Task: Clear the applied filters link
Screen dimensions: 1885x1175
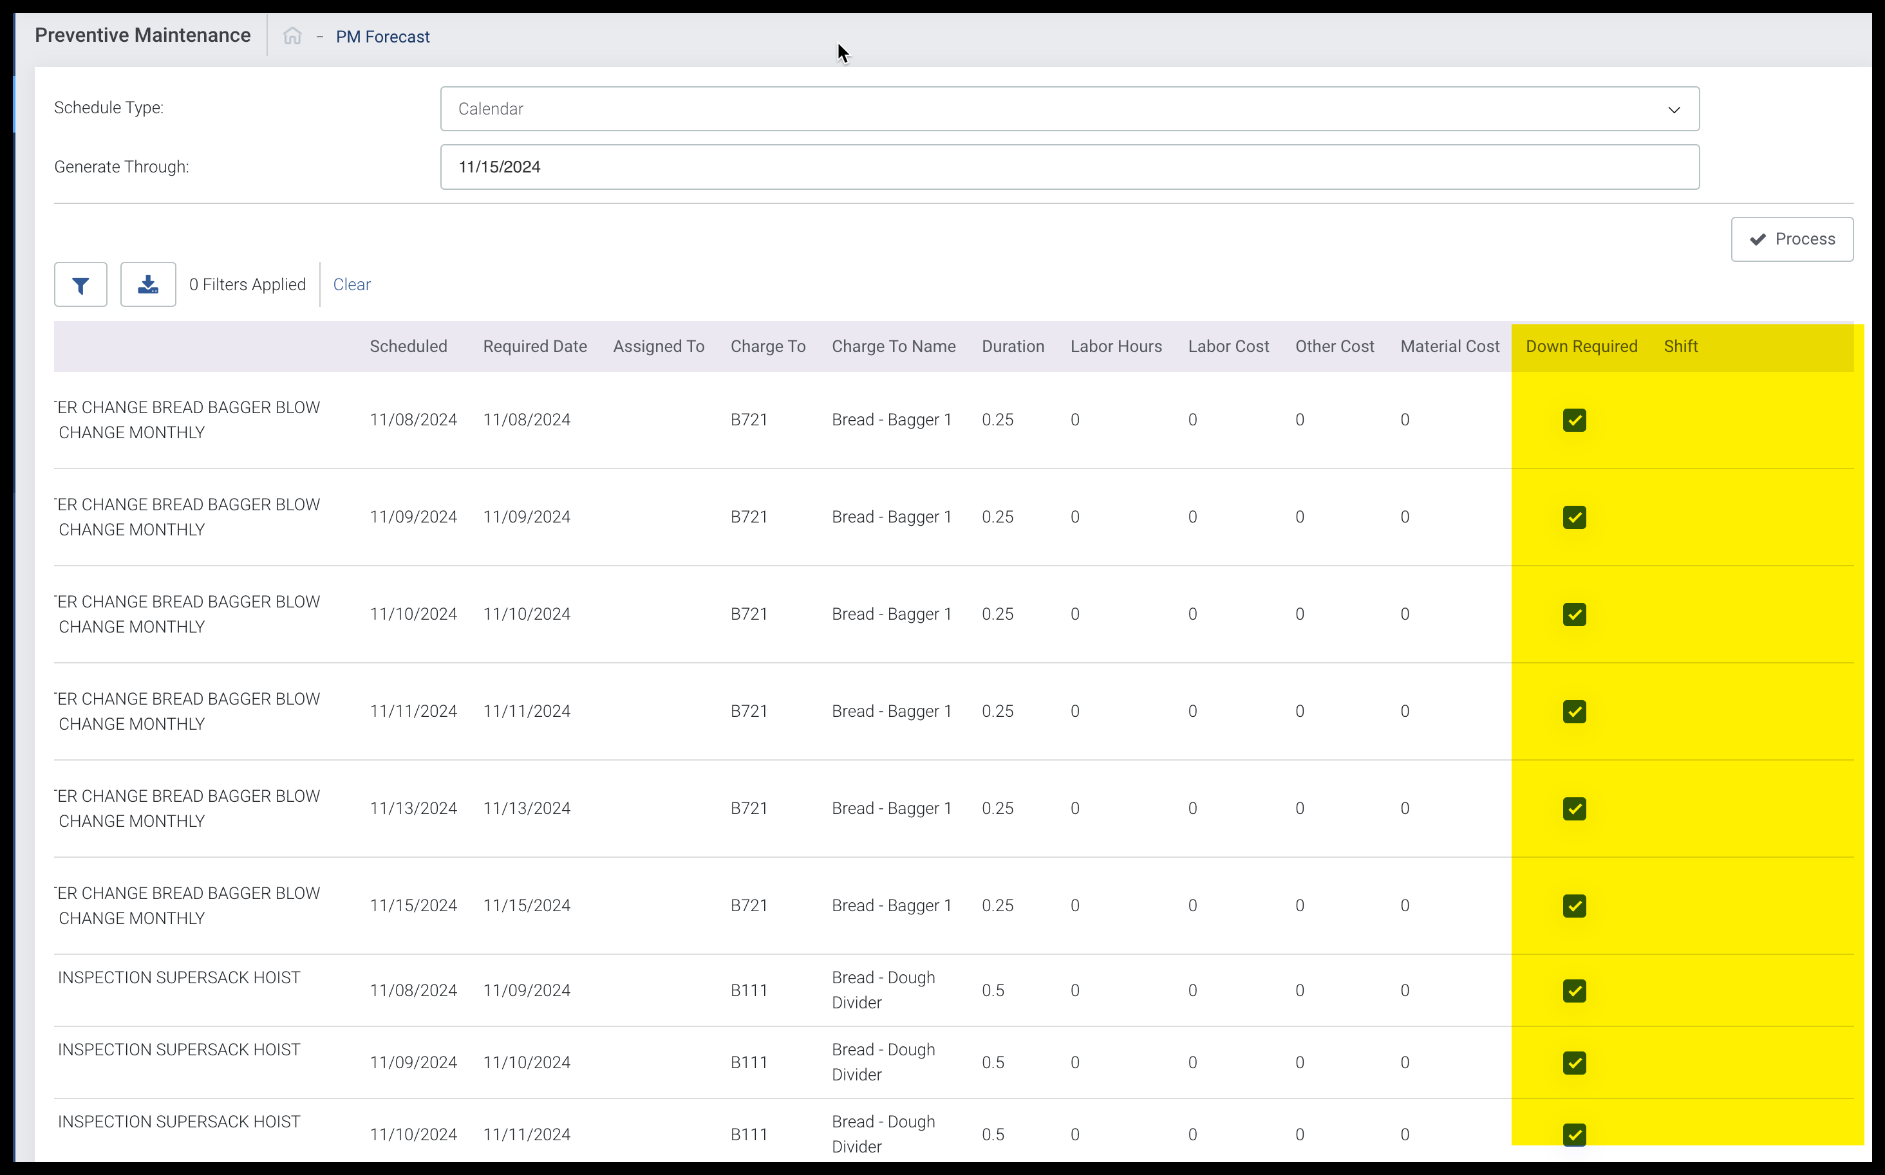Action: [352, 284]
